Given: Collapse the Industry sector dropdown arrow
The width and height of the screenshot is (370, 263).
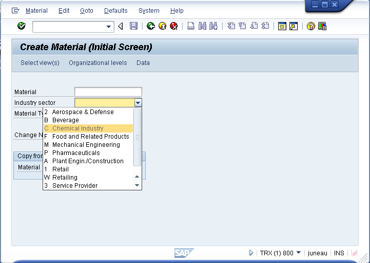Looking at the screenshot, I should pos(138,103).
